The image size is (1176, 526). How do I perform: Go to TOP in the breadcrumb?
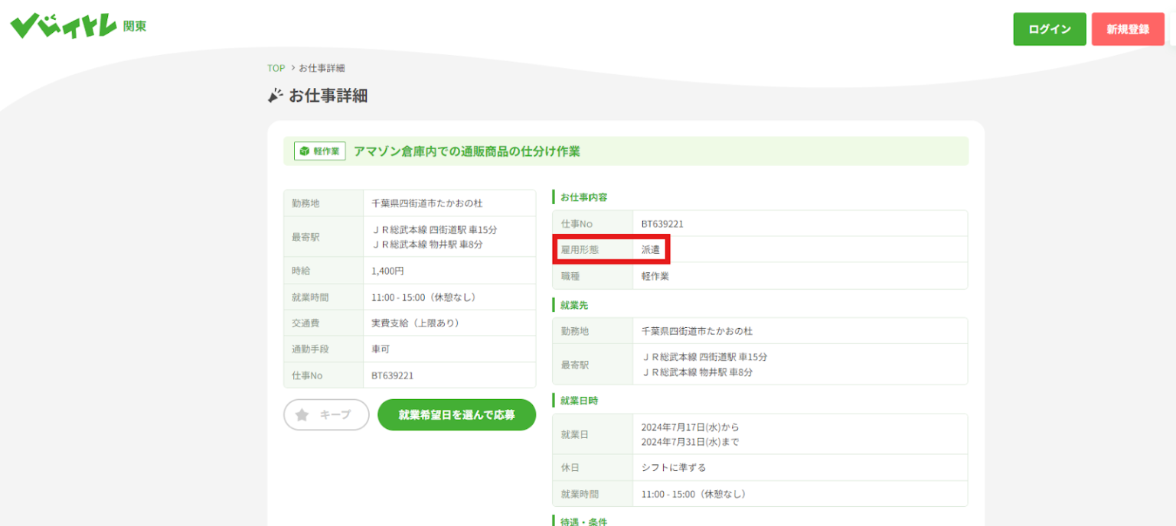click(x=276, y=68)
